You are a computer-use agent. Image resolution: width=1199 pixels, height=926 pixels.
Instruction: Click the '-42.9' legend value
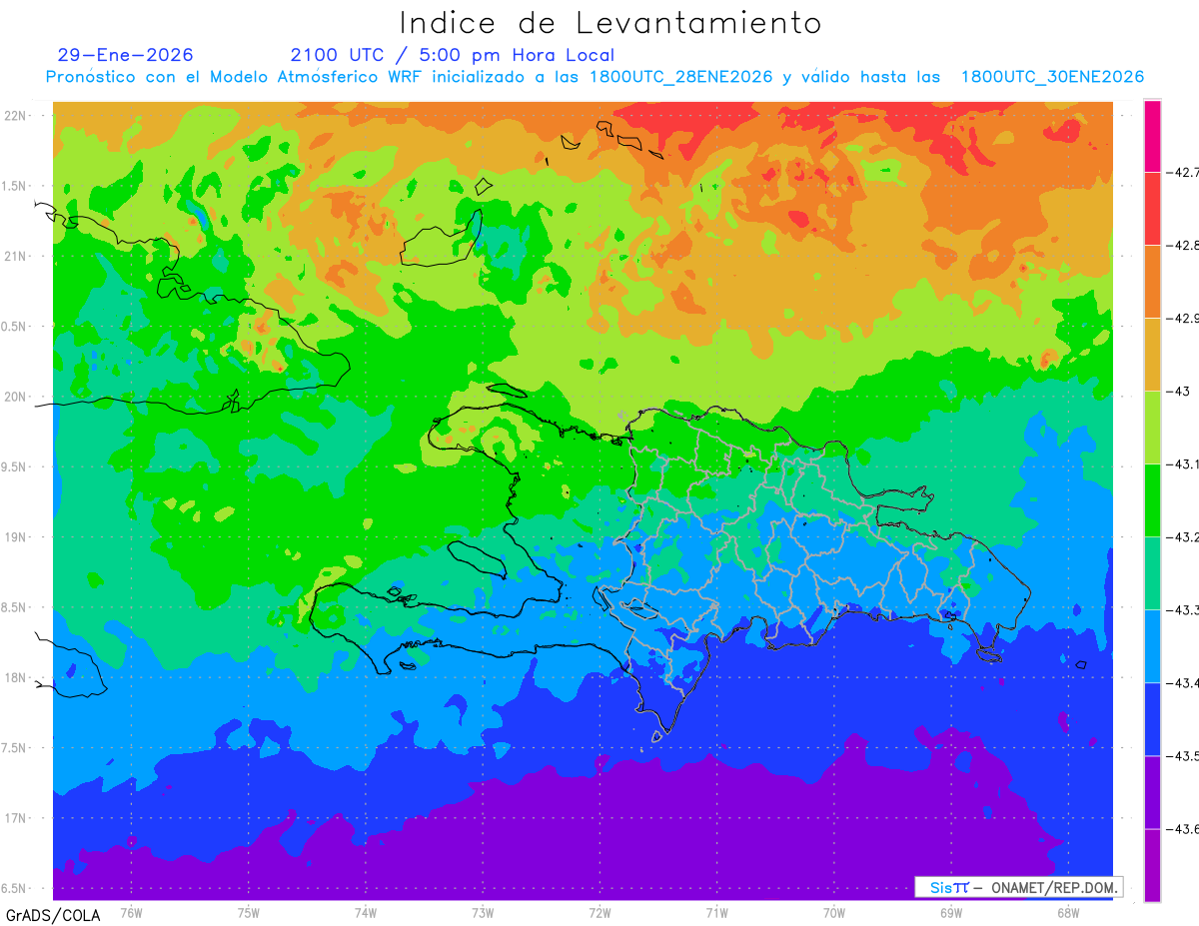[x=1182, y=318]
